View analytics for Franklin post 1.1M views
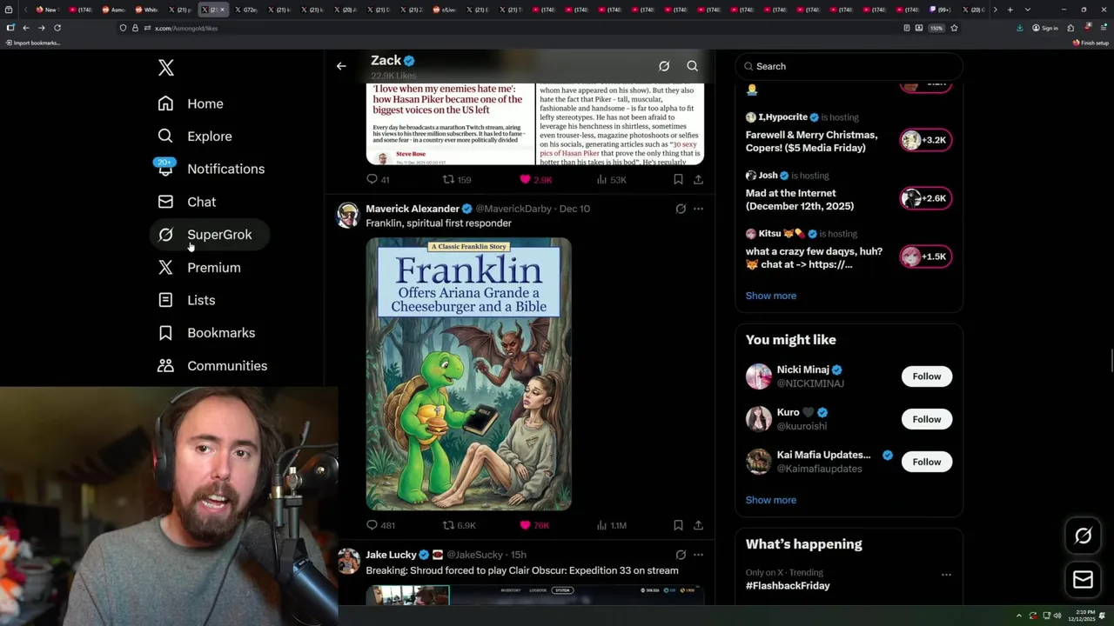The height and width of the screenshot is (626, 1114). [x=611, y=525]
